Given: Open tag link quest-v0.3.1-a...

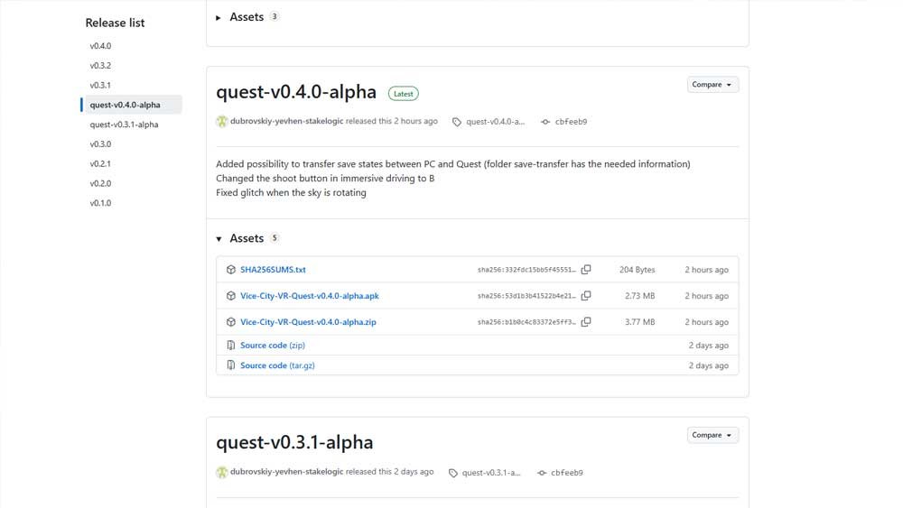Looking at the screenshot, I should click(x=491, y=473).
